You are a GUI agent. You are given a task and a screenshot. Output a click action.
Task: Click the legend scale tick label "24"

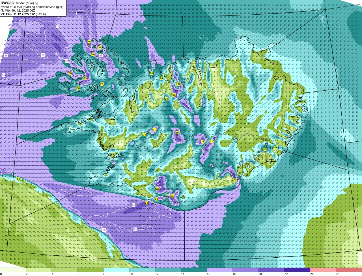click(x=312, y=274)
